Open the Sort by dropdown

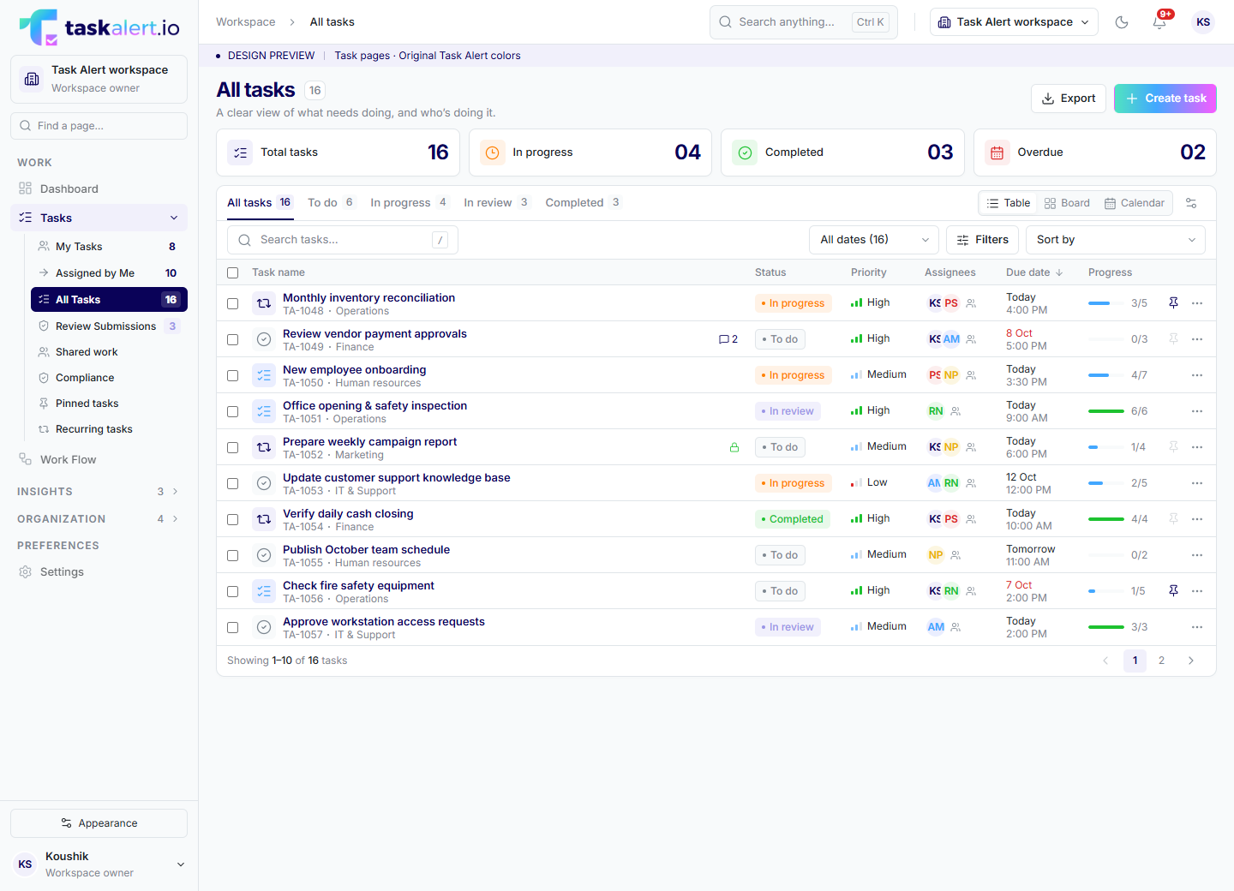[1116, 240]
